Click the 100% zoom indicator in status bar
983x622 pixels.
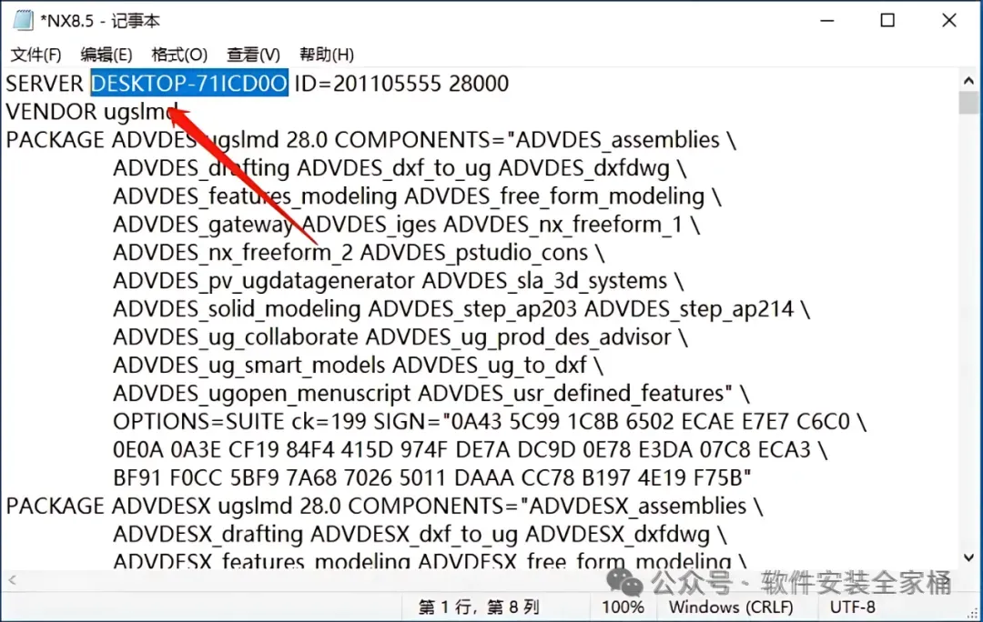[x=623, y=607]
